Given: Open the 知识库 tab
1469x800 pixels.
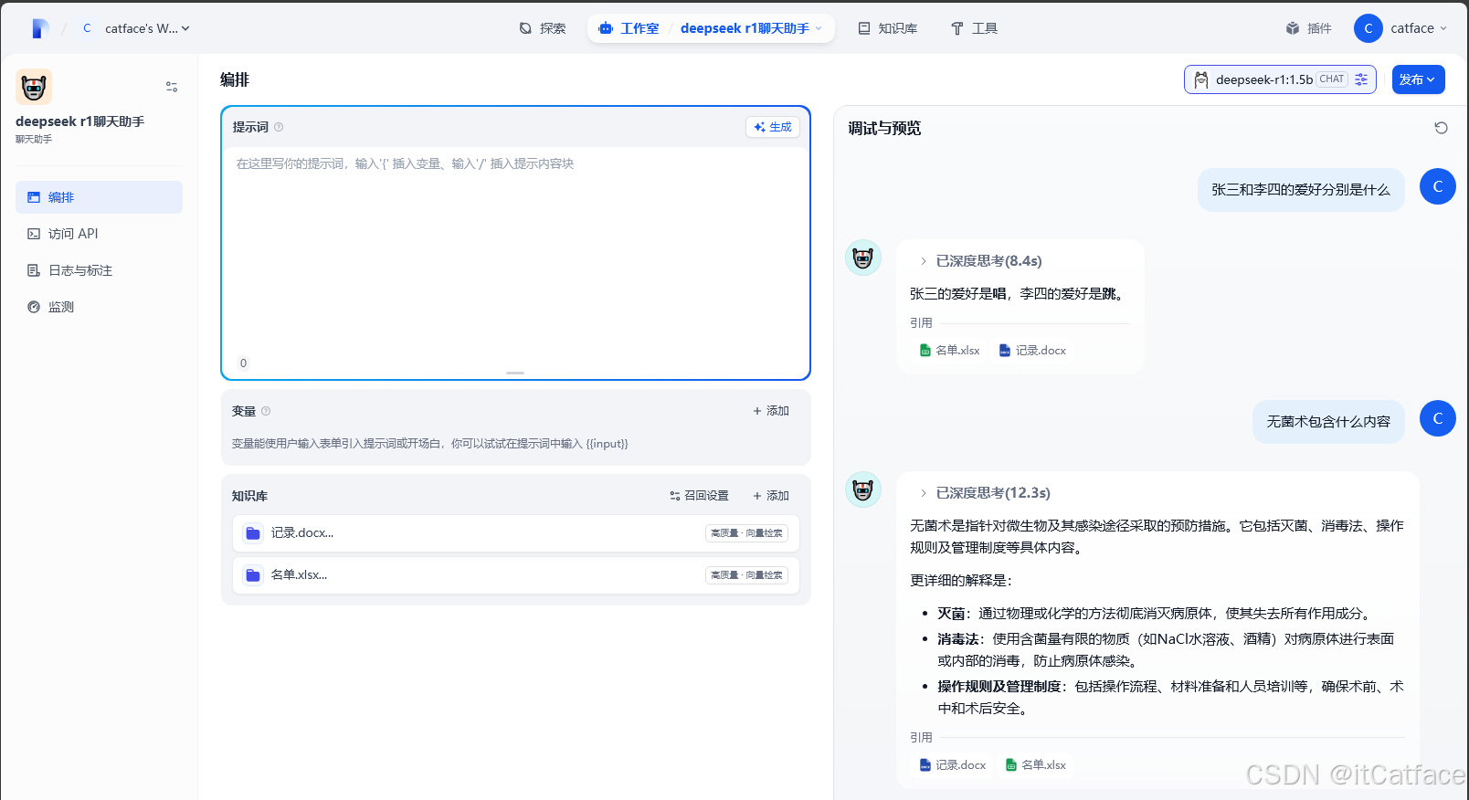Looking at the screenshot, I should tap(887, 28).
